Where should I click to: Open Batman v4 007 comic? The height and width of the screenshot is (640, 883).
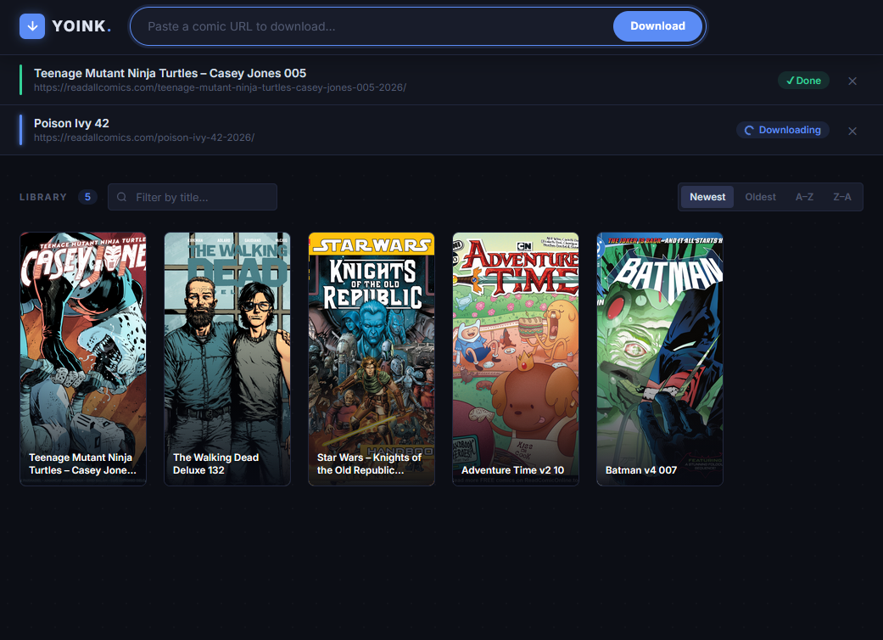tap(660, 358)
